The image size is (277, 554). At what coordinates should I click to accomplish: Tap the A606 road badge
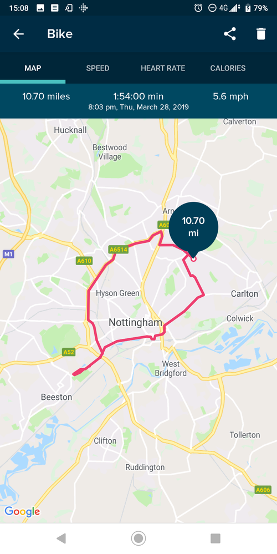click(263, 490)
